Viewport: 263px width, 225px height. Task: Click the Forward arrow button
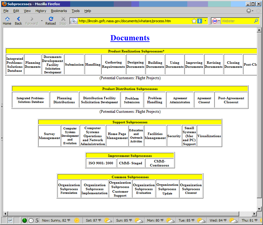[x=32, y=21]
